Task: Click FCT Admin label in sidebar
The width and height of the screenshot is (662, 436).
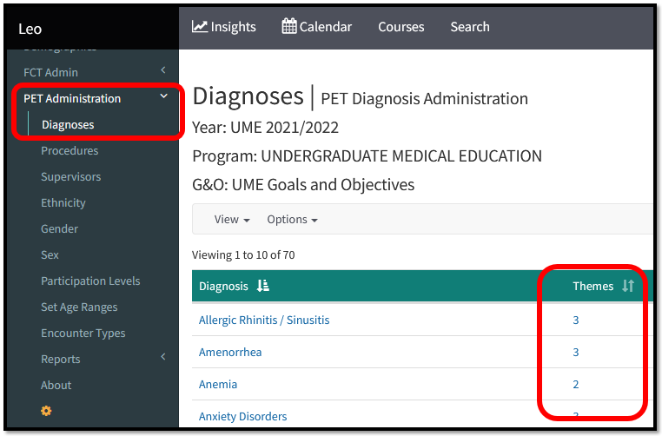Action: pyautogui.click(x=50, y=73)
